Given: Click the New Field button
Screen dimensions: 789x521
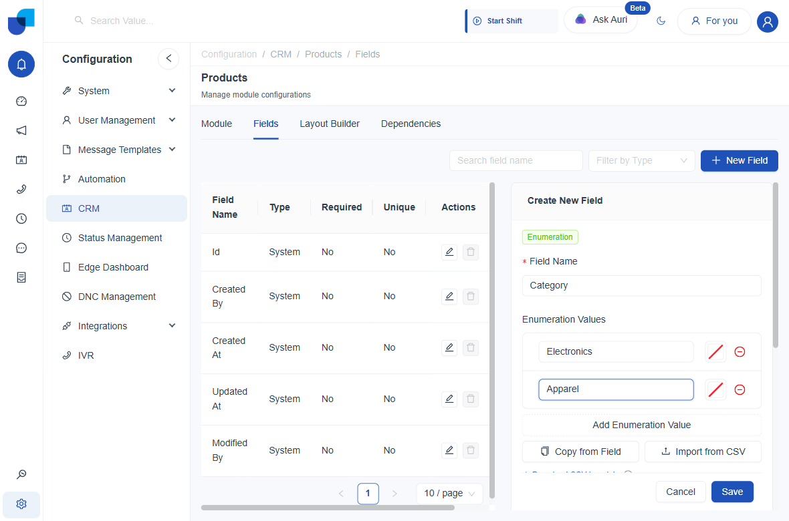Looking at the screenshot, I should [x=739, y=160].
